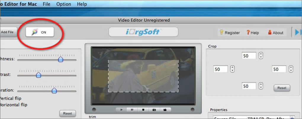This screenshot has height=119, width=302.
Task: Click the left crop value field
Action: [221, 69]
